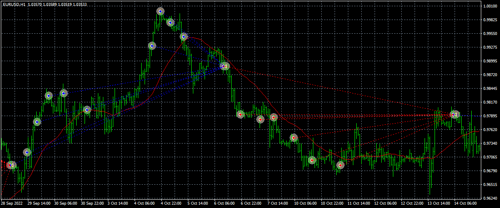Click the 10 Oct 22:00 time label
Image resolution: width=500 pixels, height=208 pixels.
[x=332, y=204]
